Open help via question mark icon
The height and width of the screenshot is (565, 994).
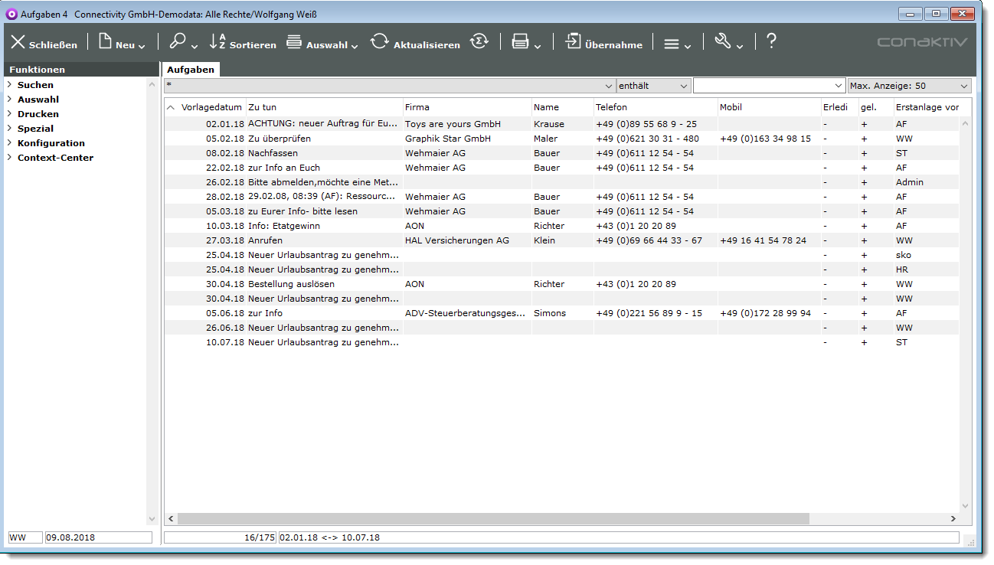[x=771, y=42]
